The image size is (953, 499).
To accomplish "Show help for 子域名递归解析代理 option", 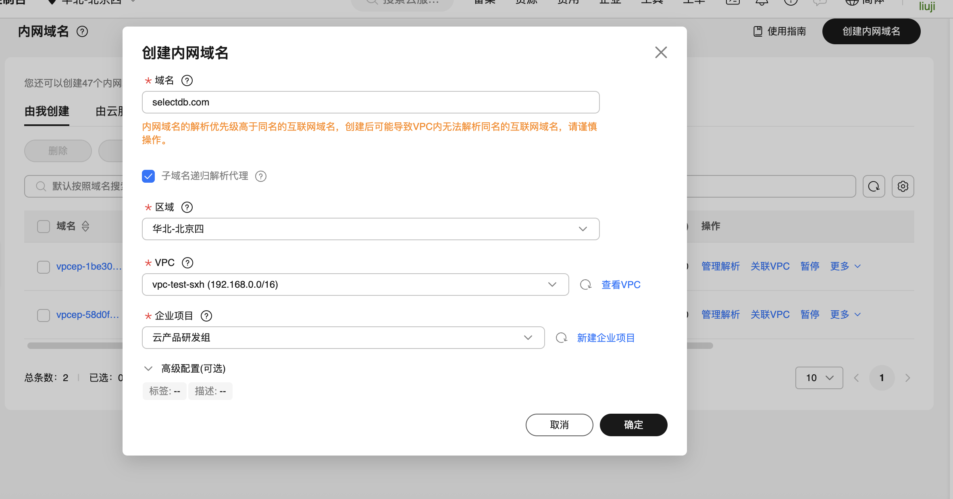I will coord(261,176).
